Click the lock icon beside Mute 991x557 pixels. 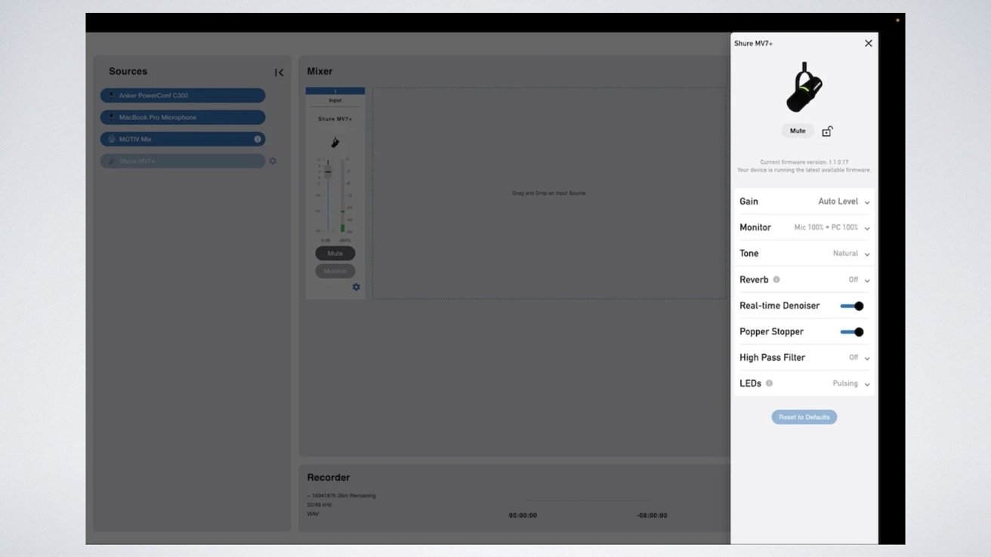tap(827, 131)
